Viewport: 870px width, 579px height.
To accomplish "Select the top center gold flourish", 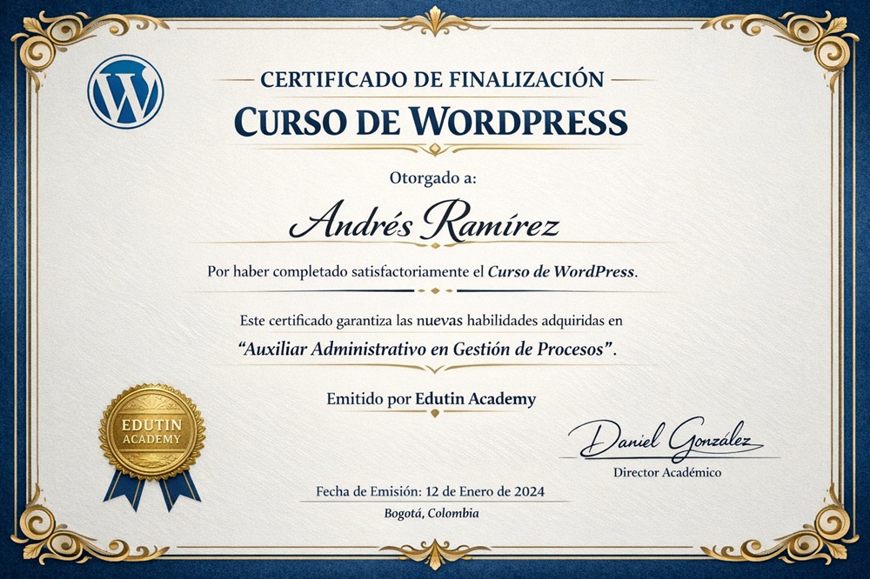I will [434, 20].
